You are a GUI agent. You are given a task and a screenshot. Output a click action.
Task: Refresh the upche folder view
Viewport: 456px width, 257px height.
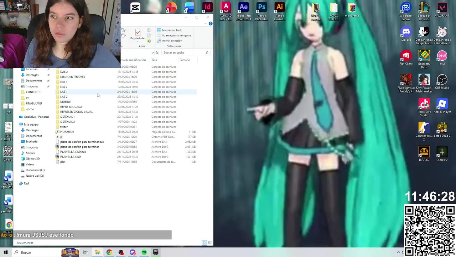tap(156, 53)
